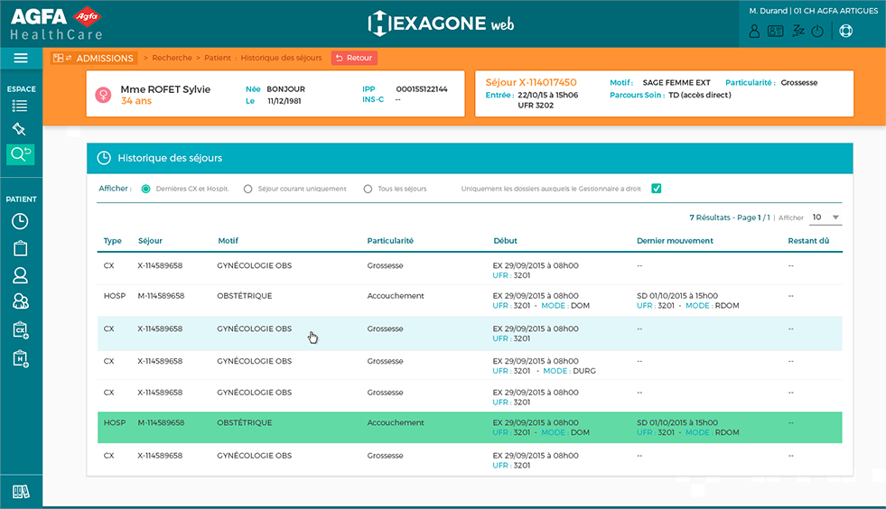This screenshot has width=886, height=509.
Task: Open the ID card icon in header
Action: (x=775, y=31)
